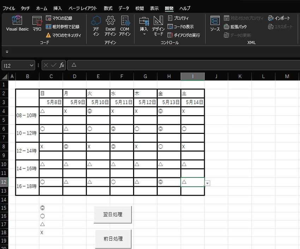Switch to the ホーム tab
The width and height of the screenshot is (300, 249).
click(42, 8)
